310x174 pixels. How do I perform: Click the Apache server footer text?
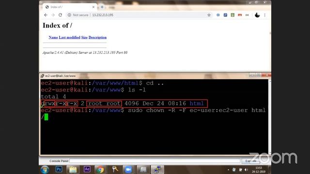click(x=85, y=53)
